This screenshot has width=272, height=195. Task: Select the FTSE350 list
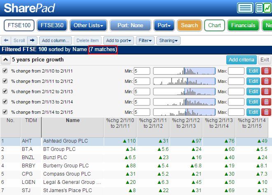(x=52, y=26)
